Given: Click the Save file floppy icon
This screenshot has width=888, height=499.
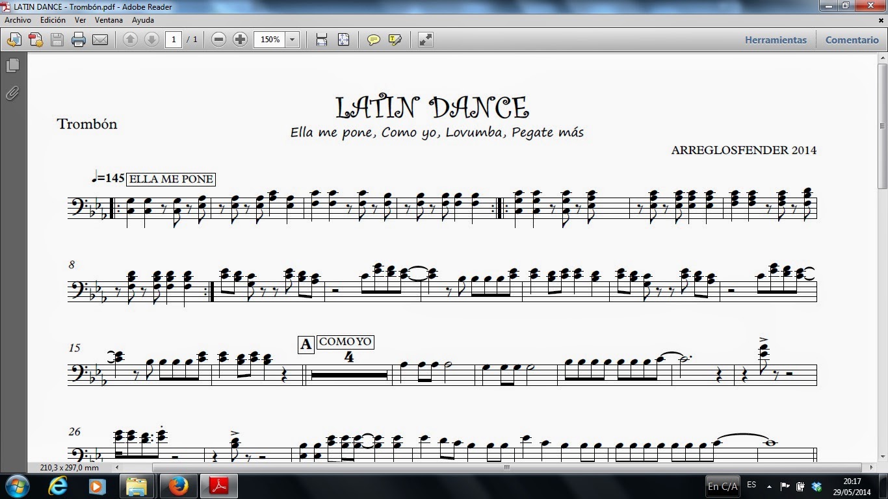Looking at the screenshot, I should [x=57, y=40].
